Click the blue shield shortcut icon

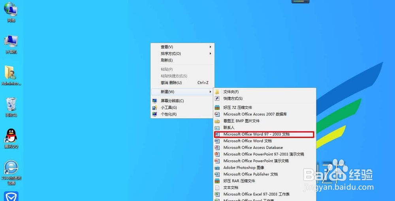click(x=11, y=196)
